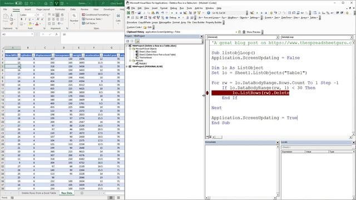Viewport: 356px width, 200px height.
Task: Open Cell Styles dropdown
Action: pyautogui.click(x=90, y=23)
